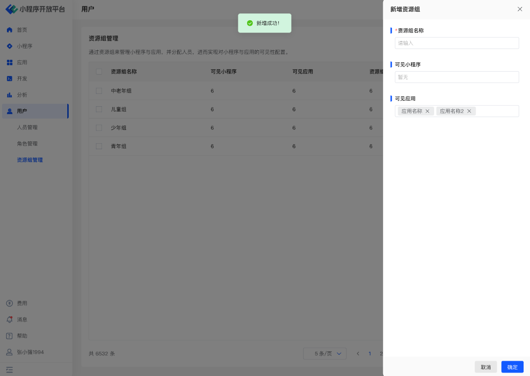530x376 pixels.
Task: Open the 5条/页 page size dropdown
Action: coord(325,354)
